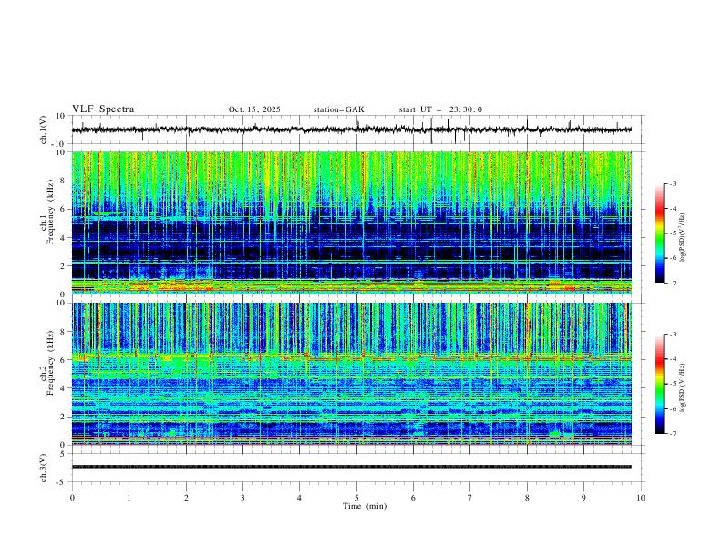Click the '4' kHz tick of ch.1 spectrogram
This screenshot has width=722, height=558.
[x=63, y=238]
